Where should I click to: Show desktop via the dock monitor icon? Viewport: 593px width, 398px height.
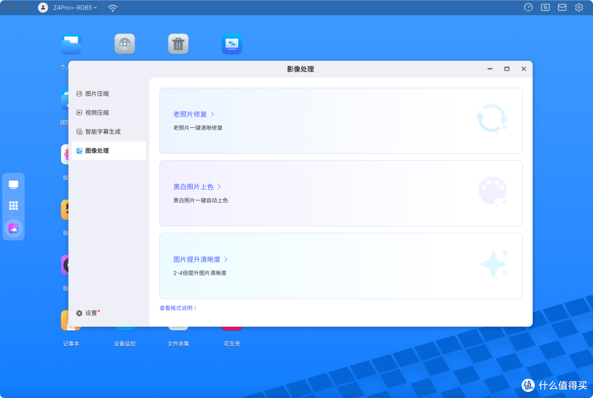point(14,185)
